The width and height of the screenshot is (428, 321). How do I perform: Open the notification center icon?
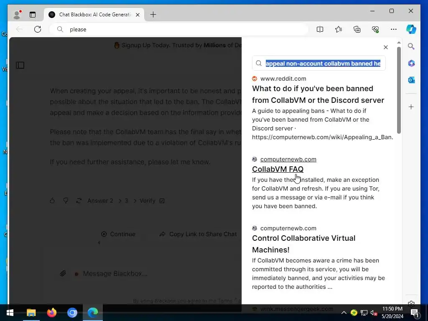pos(415,313)
